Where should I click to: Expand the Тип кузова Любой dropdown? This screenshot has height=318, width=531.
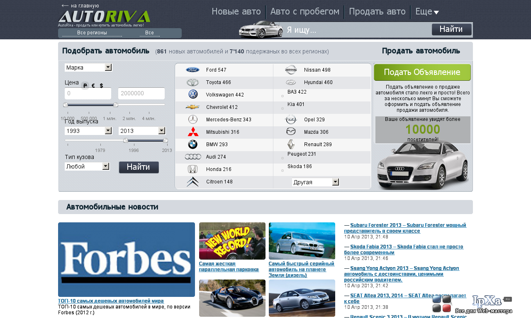pyautogui.click(x=87, y=166)
